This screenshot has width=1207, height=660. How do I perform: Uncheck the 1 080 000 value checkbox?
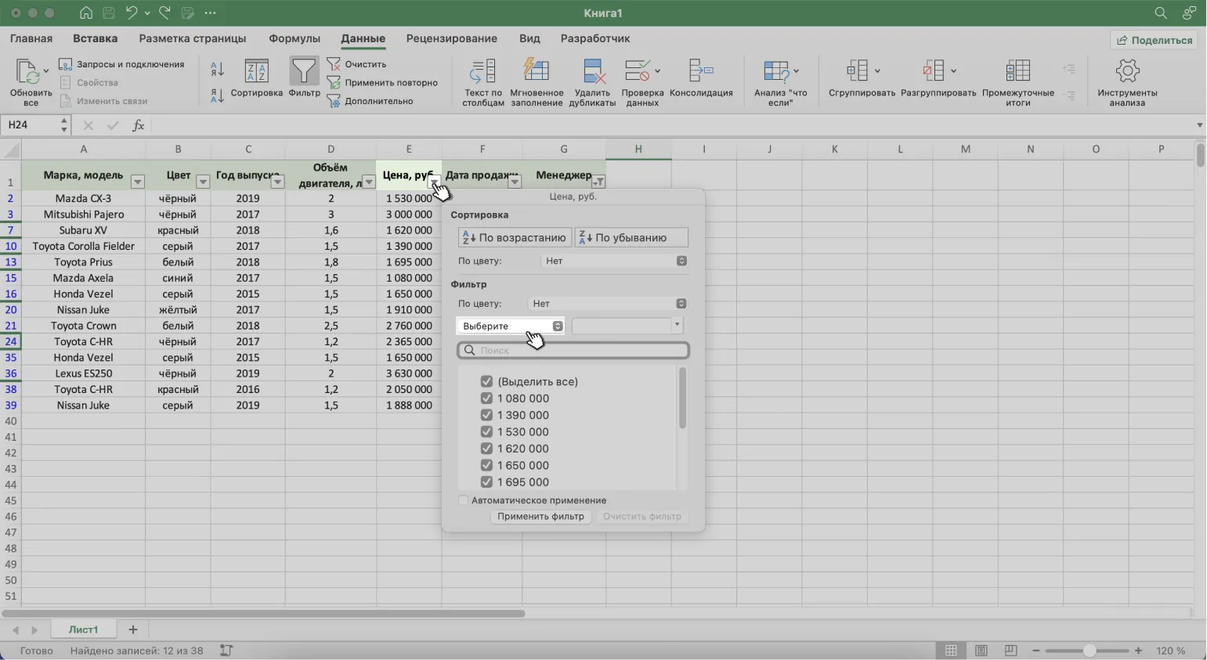coord(486,399)
